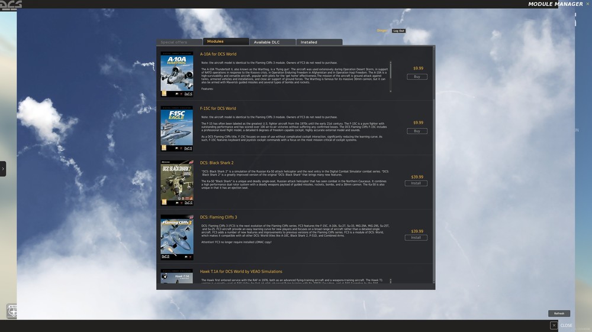
Task: Select the Modules tab
Action: pyautogui.click(x=226, y=41)
